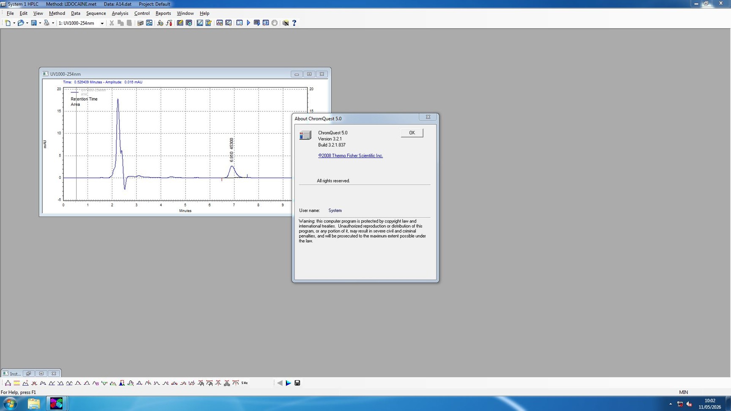
Task: Click the notepad with pencil toolbar icon
Action: pyautogui.click(x=209, y=23)
